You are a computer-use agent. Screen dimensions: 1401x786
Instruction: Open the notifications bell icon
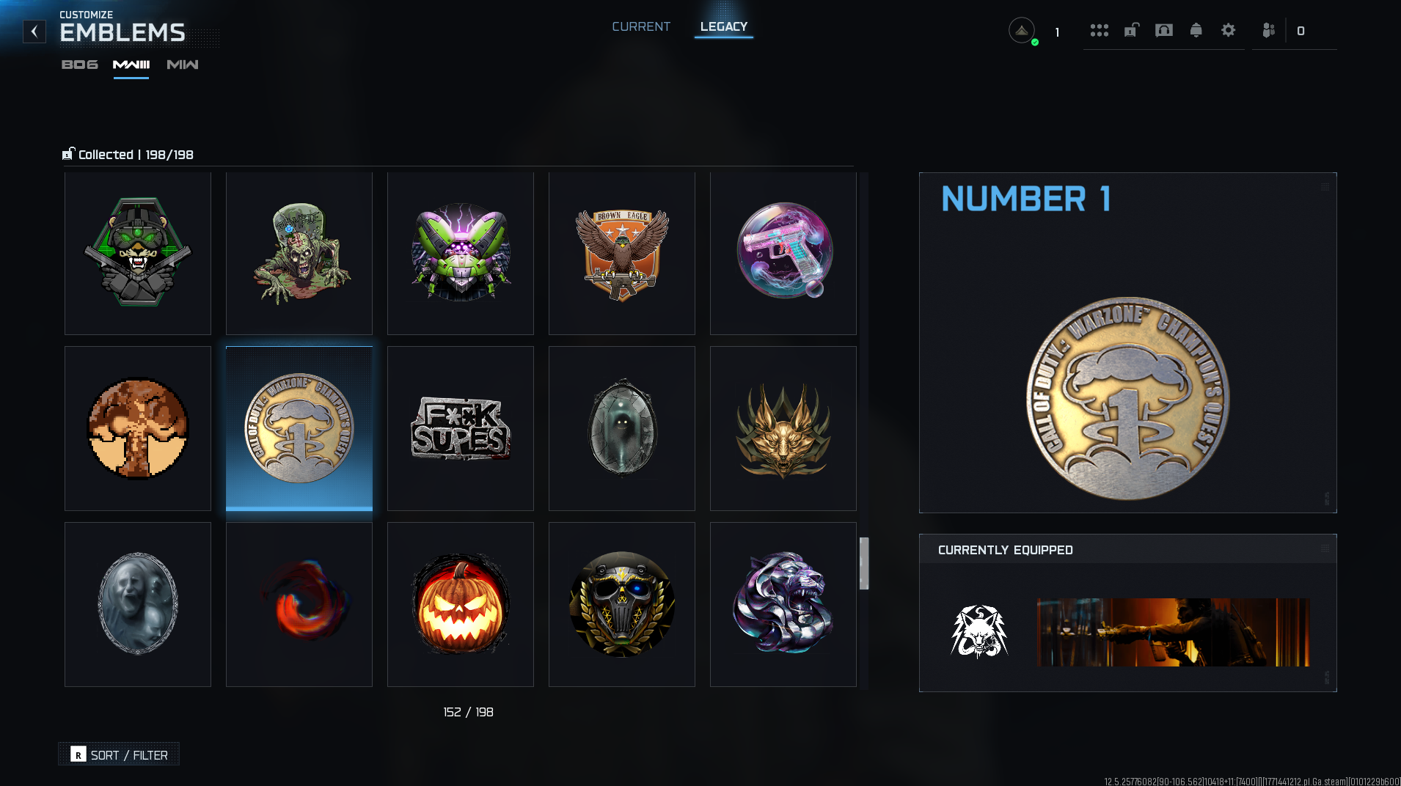1196,30
